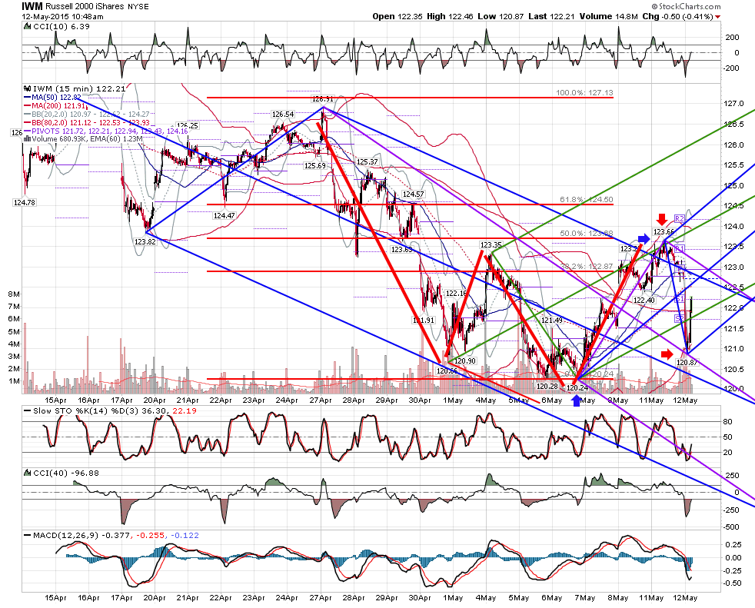The width and height of the screenshot is (755, 608).
Task: Click the 'High 122.46' quote value
Action: pyautogui.click(x=451, y=16)
